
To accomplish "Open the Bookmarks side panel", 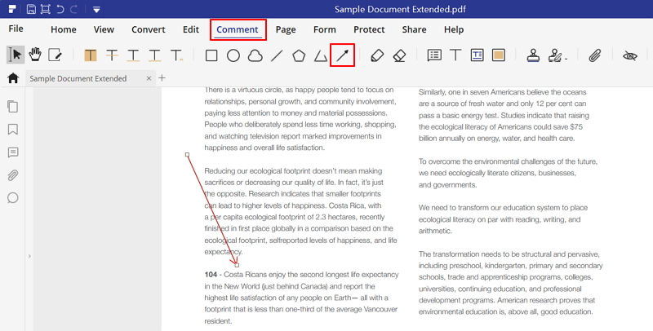I will click(x=13, y=130).
